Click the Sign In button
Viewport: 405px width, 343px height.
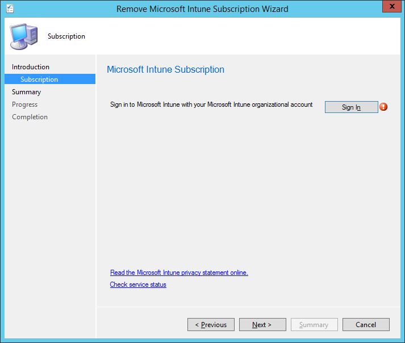pyautogui.click(x=351, y=107)
